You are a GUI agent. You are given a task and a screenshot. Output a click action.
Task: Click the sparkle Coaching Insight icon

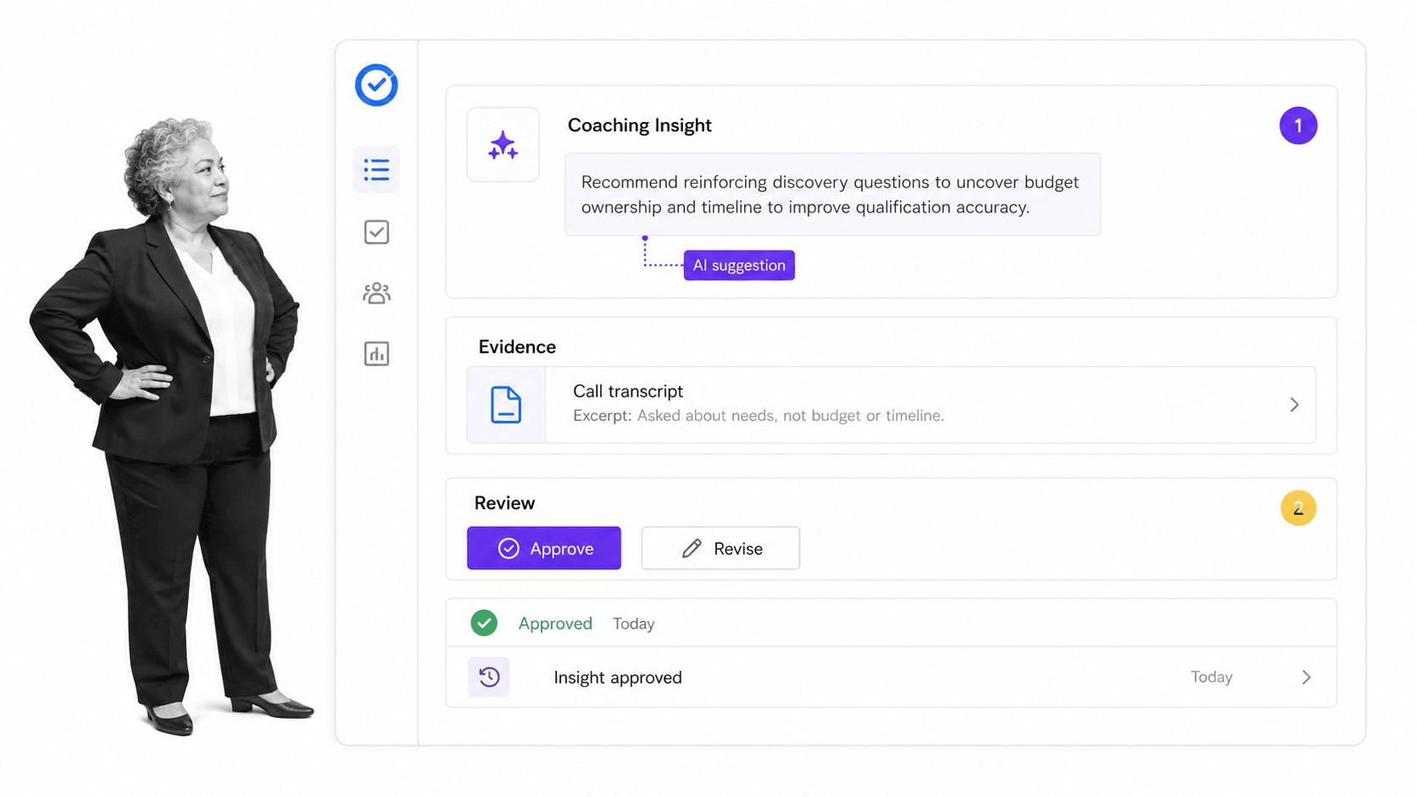pos(503,145)
